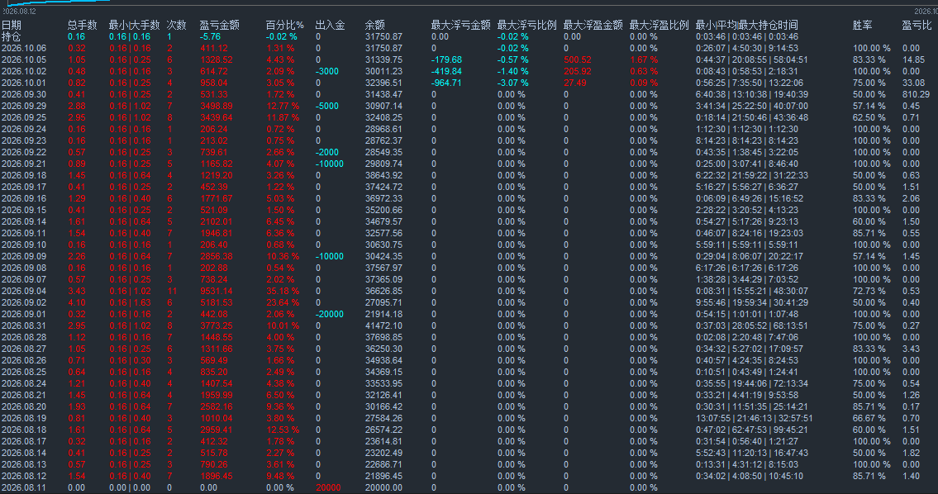Select the red 20000 deposit value
Screen dimensions: 938x494
point(328,488)
